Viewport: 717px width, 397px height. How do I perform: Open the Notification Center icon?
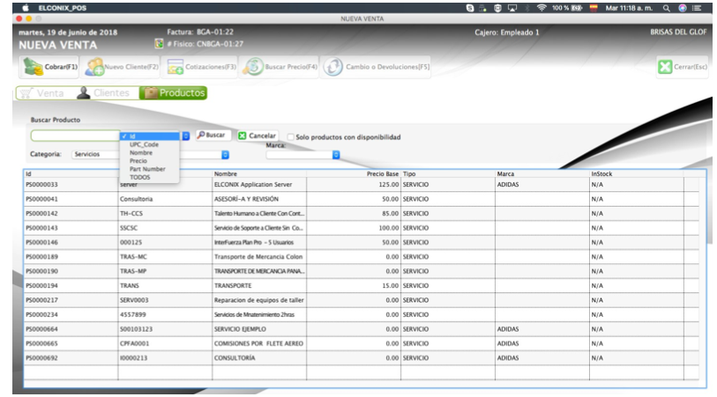tap(697, 8)
